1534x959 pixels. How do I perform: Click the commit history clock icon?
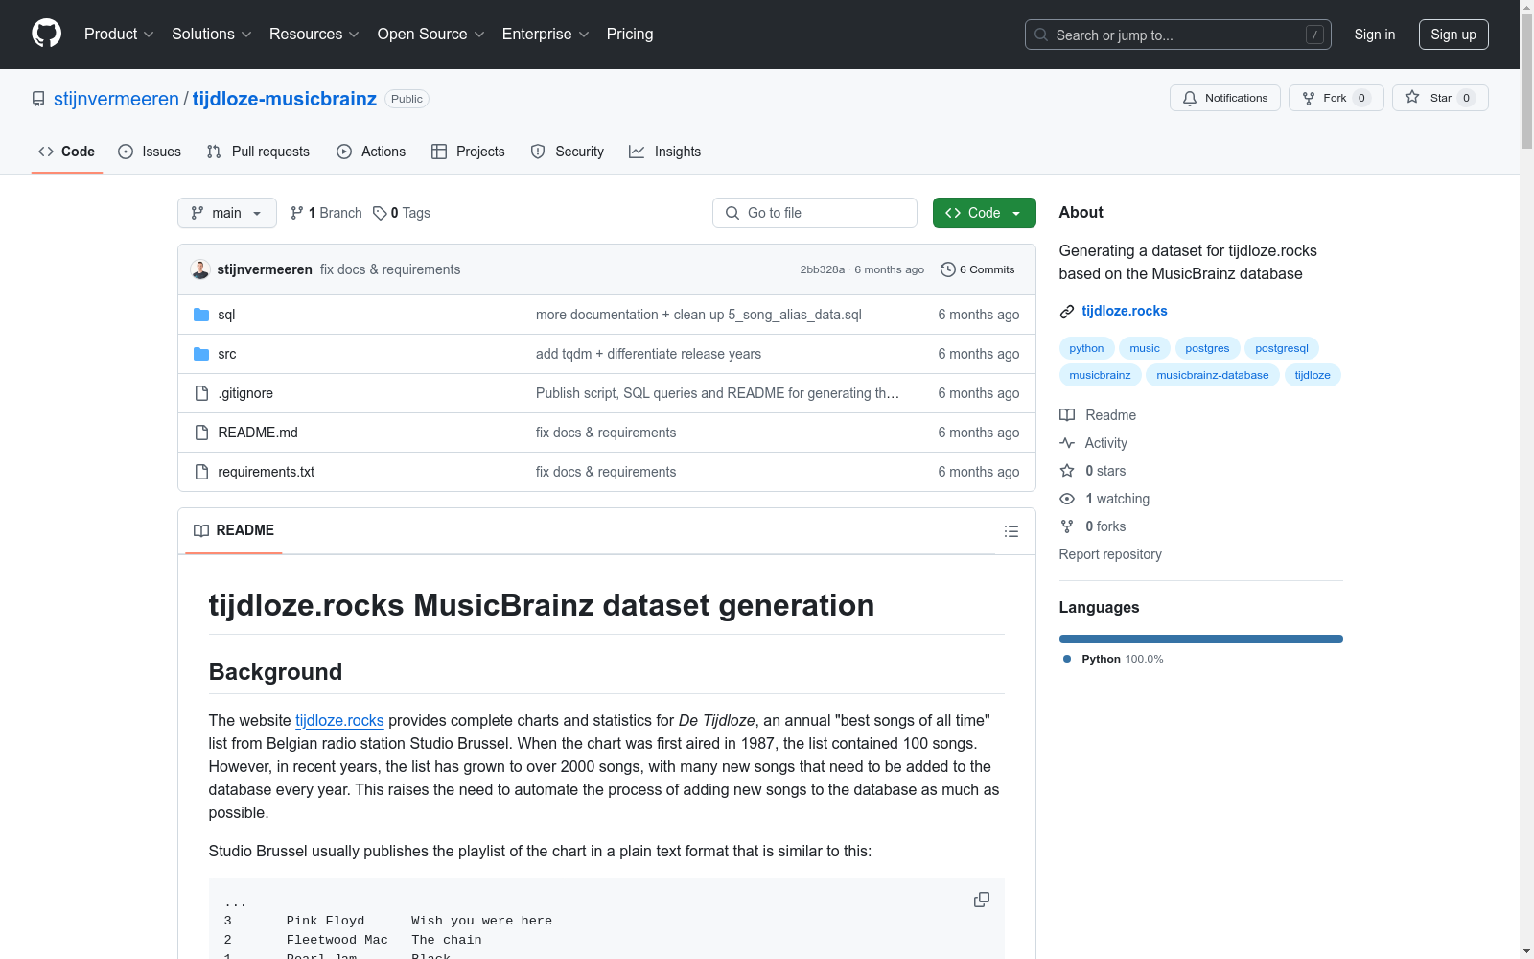point(948,269)
